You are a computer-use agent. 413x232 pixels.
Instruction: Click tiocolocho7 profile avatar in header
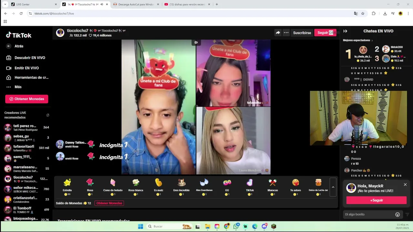[x=60, y=33]
